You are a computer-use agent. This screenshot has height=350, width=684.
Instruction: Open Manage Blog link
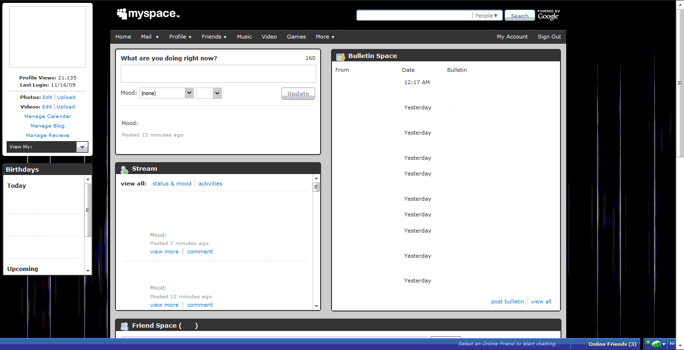(x=47, y=126)
